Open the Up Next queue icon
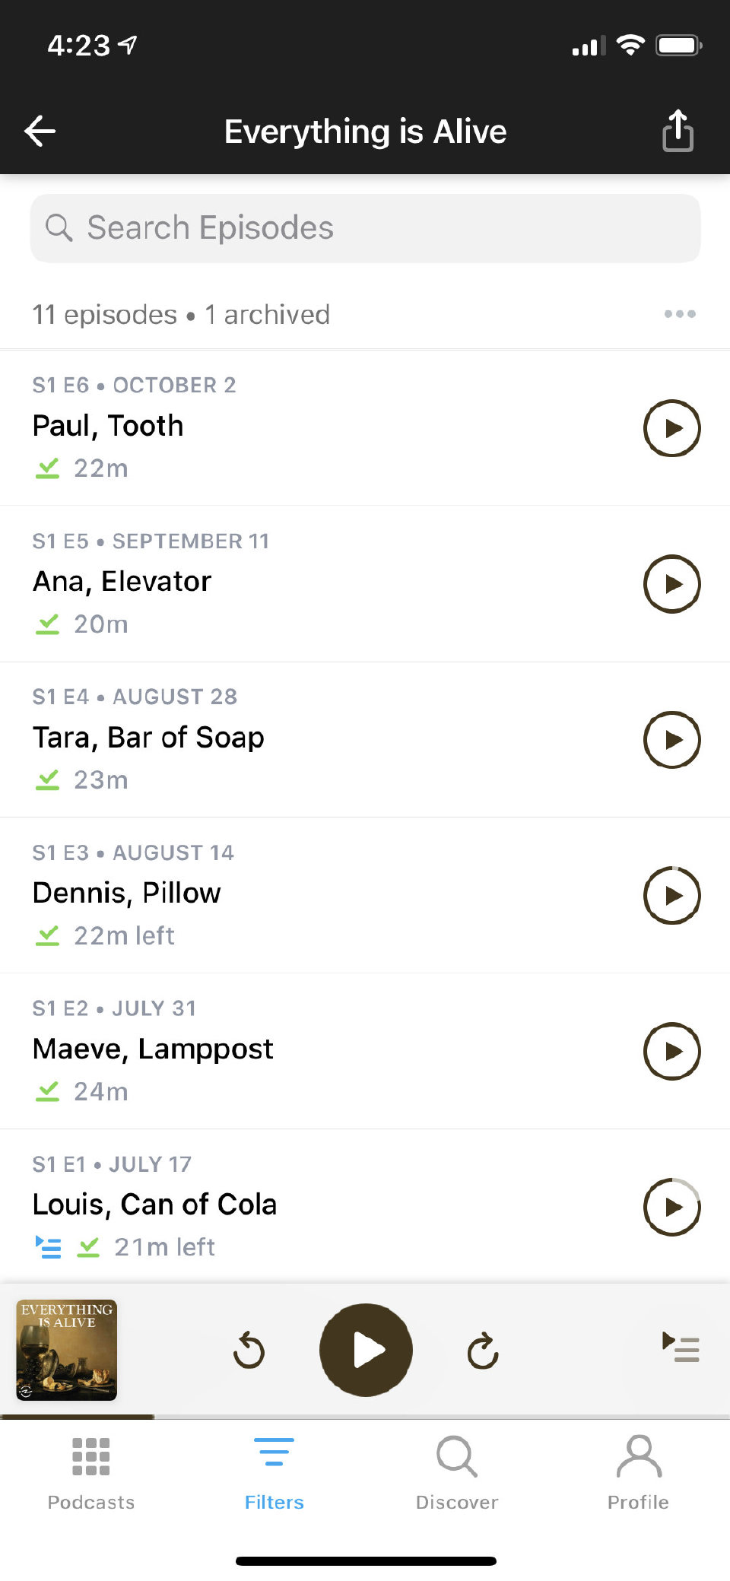The width and height of the screenshot is (730, 1581). (681, 1347)
